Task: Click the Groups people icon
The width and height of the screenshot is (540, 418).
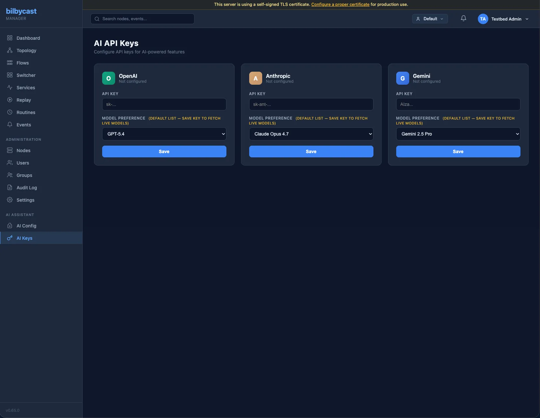Action: [x=10, y=175]
